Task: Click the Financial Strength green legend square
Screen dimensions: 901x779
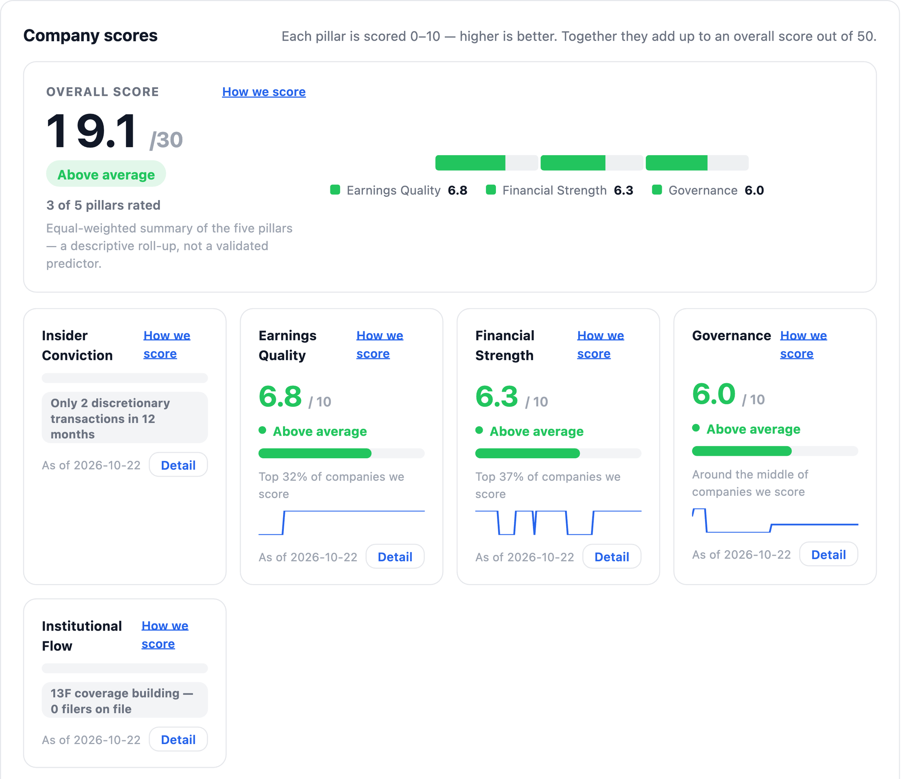Action: click(491, 190)
